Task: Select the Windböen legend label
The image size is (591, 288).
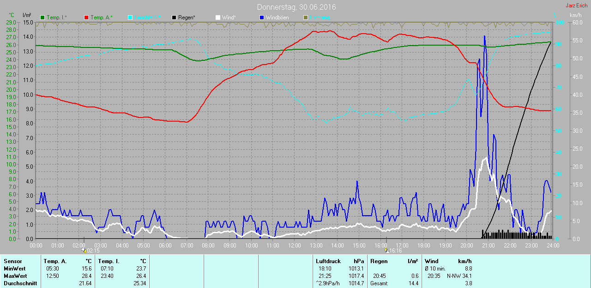Action: [x=277, y=18]
